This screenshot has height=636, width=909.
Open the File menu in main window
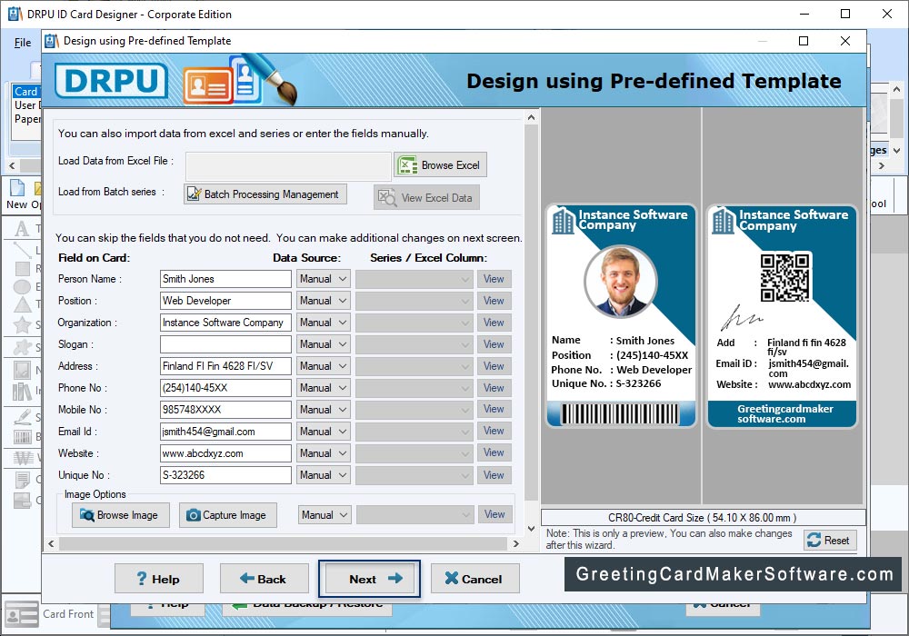point(23,43)
